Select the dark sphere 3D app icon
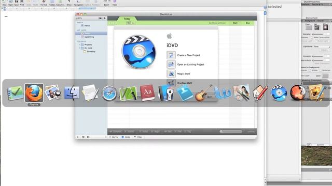This screenshot has height=186, width=332. click(x=297, y=93)
